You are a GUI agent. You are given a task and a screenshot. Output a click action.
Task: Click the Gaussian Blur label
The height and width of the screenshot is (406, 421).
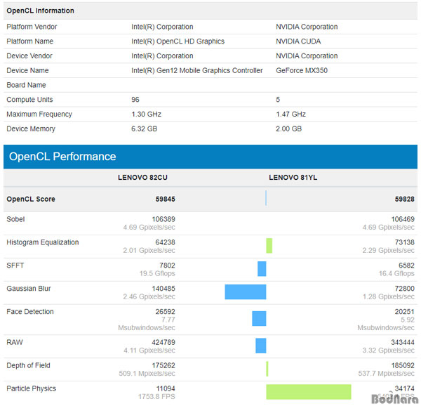(29, 289)
